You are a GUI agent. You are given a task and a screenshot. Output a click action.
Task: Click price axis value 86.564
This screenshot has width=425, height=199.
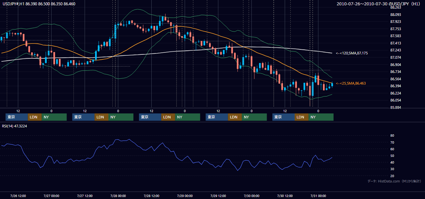[x=395, y=79]
